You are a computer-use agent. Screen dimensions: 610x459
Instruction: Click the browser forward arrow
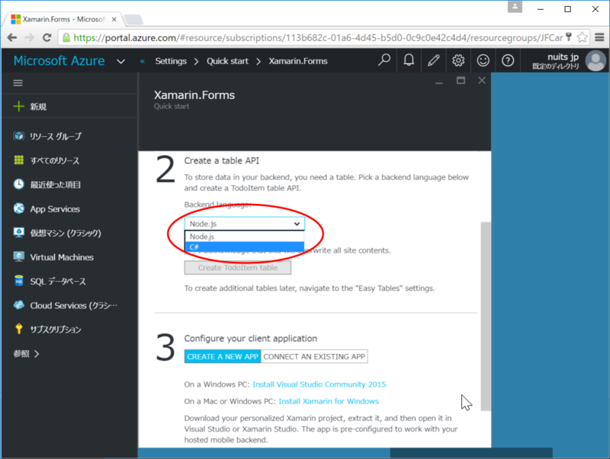coord(29,37)
